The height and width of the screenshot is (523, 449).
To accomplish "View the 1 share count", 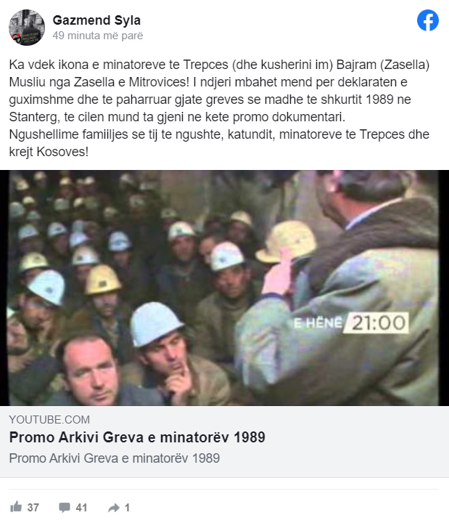I will (127, 507).
